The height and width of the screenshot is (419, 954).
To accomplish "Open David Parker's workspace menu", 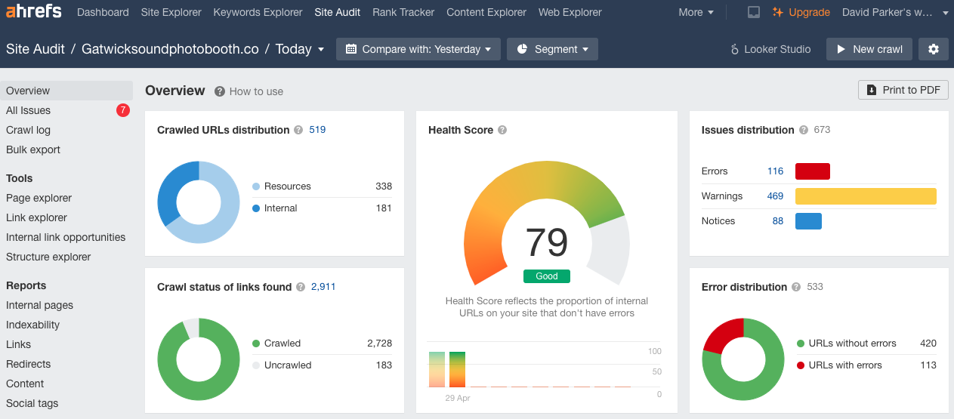I will coord(894,12).
